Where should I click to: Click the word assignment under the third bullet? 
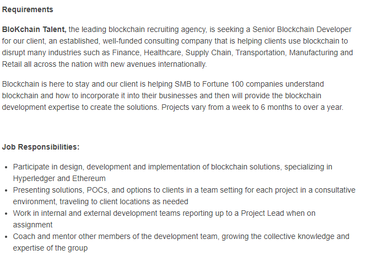[x=33, y=225]
